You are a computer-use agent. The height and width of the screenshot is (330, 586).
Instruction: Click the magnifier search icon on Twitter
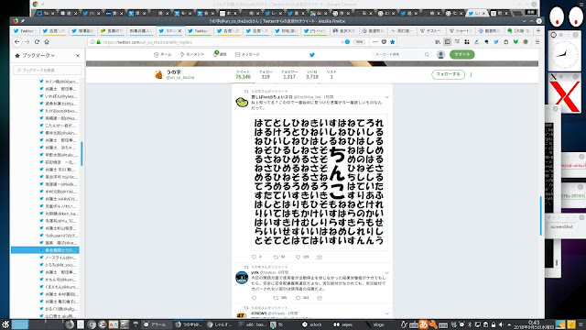[427, 55]
